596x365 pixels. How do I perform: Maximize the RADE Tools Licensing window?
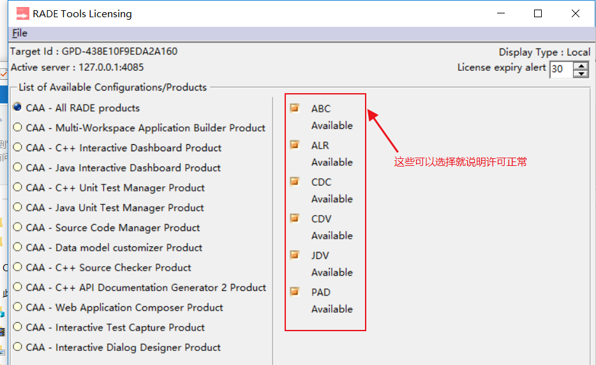[538, 13]
